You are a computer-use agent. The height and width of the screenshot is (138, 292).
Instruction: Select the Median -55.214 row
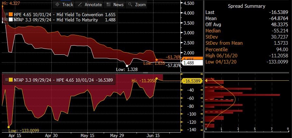click(246, 31)
